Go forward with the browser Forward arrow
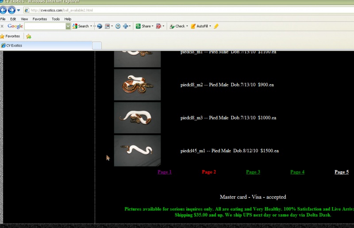354x228 pixels. coord(12,10)
